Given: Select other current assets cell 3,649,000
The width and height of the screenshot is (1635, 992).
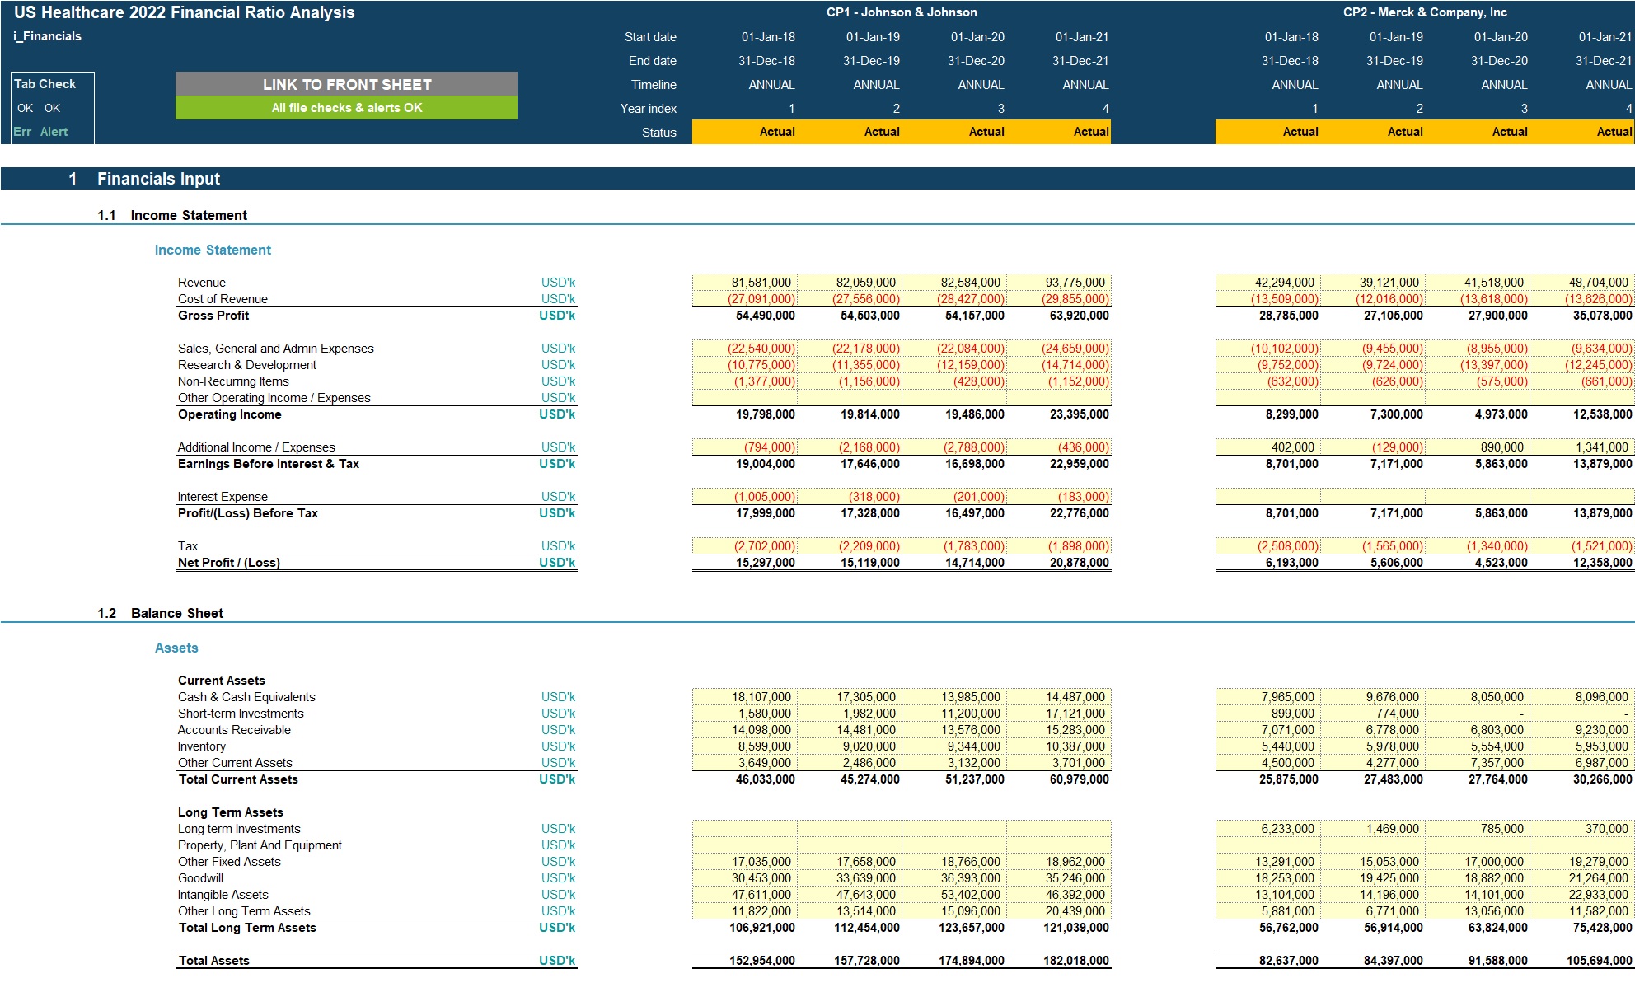Looking at the screenshot, I should (745, 763).
